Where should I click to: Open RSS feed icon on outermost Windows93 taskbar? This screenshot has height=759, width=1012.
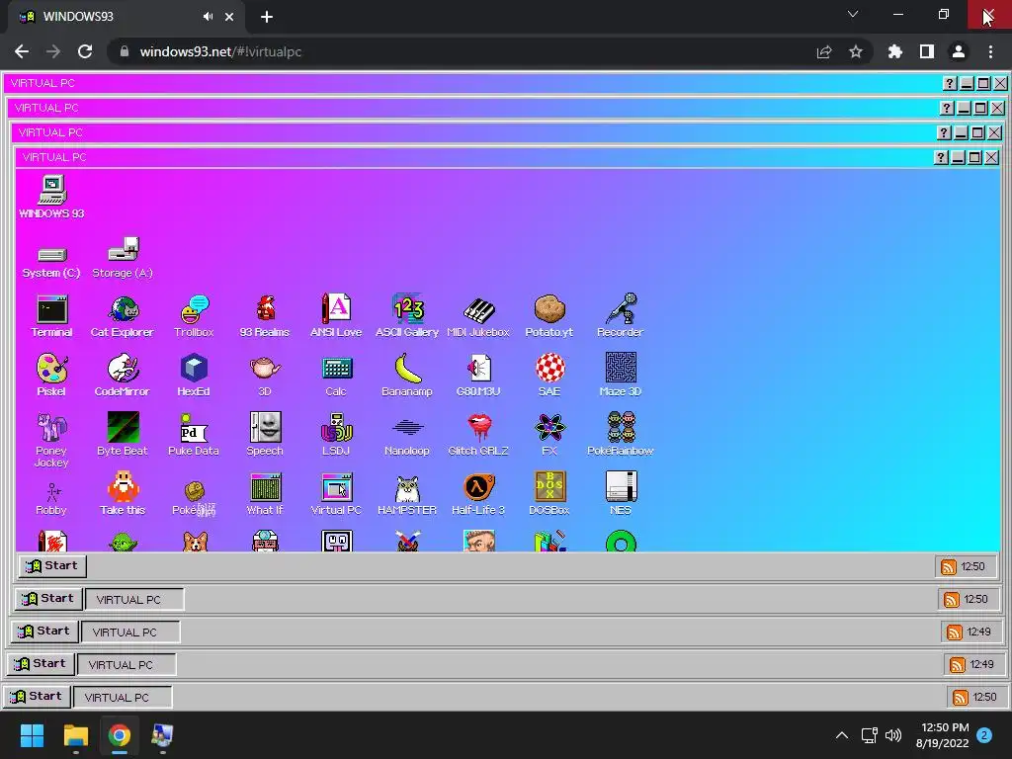click(x=961, y=697)
